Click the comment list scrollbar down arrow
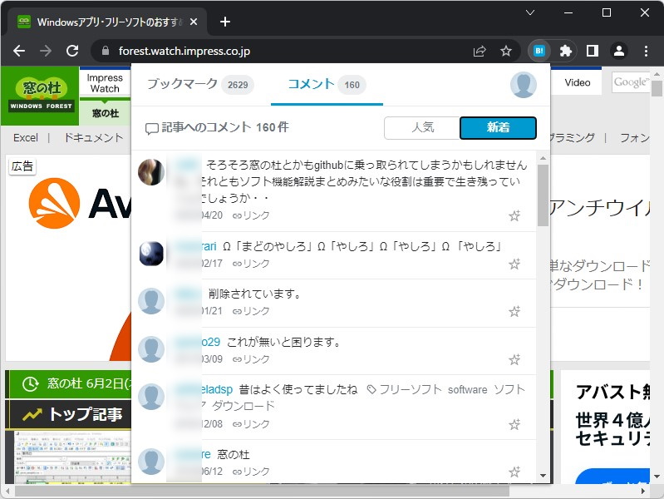 pos(543,476)
